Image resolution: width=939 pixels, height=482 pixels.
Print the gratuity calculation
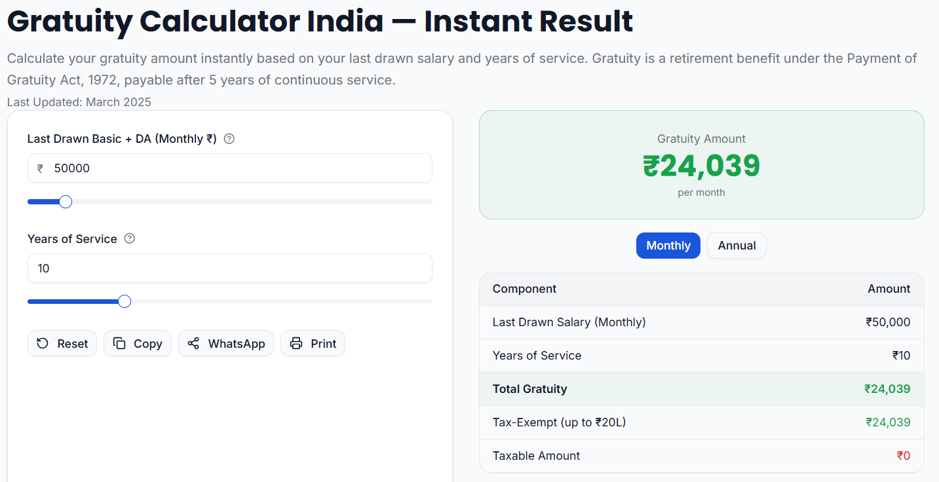(313, 343)
